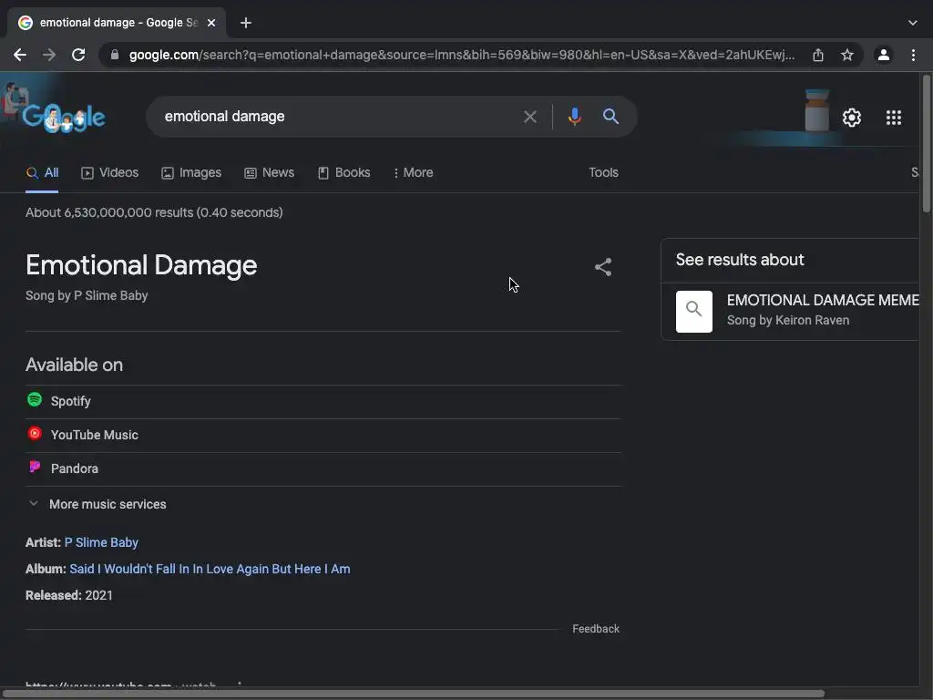Expand More music services
Image resolution: width=933 pixels, height=700 pixels.
(x=98, y=504)
